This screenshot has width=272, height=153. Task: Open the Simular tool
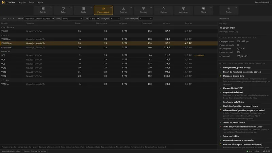143,10
